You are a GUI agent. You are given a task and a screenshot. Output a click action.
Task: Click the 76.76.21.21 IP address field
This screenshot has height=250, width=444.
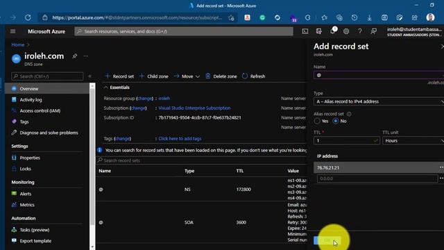pos(376,167)
